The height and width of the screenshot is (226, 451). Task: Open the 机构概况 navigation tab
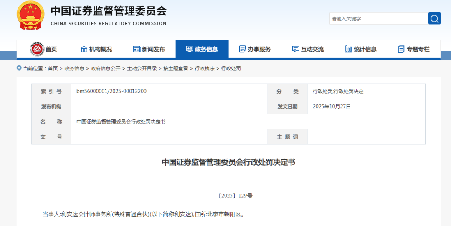(96, 50)
